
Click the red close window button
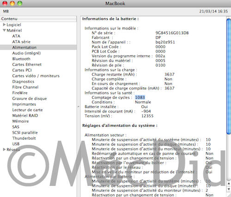[x=5, y=3]
